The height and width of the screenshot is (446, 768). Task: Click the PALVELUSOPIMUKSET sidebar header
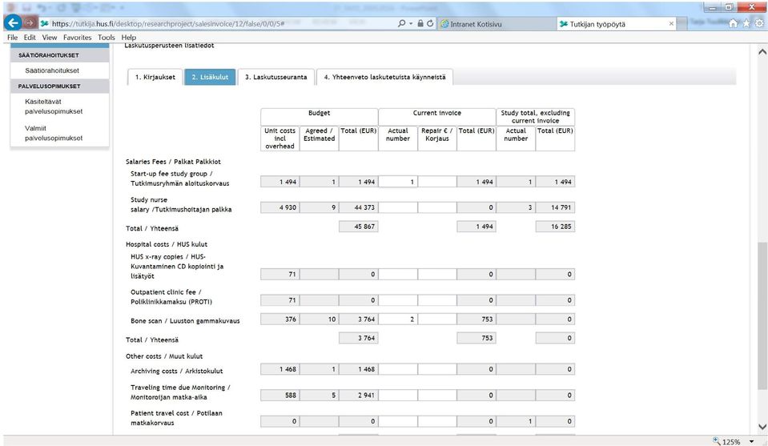click(x=60, y=86)
